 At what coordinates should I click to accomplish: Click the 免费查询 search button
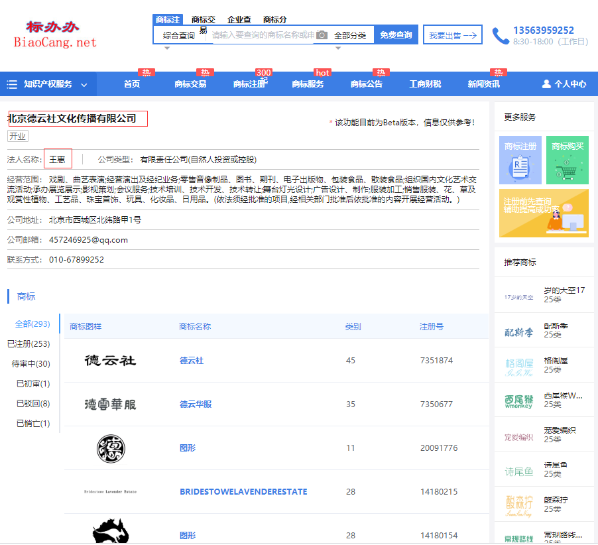pyautogui.click(x=396, y=34)
